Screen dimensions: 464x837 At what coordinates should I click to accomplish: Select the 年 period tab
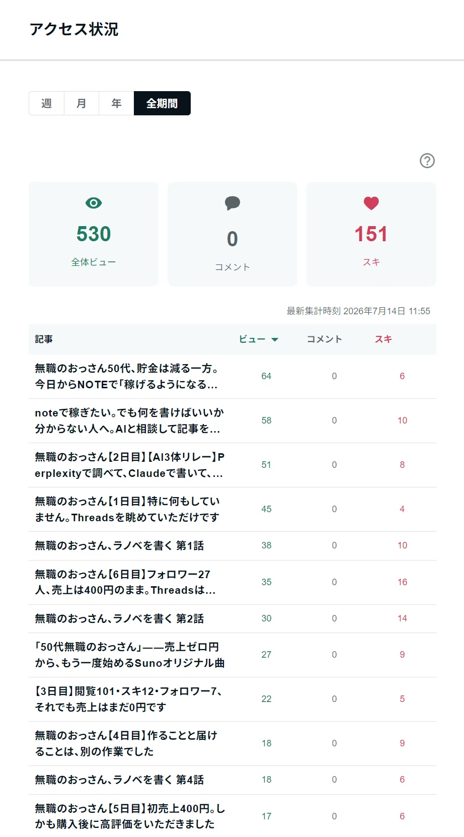116,103
